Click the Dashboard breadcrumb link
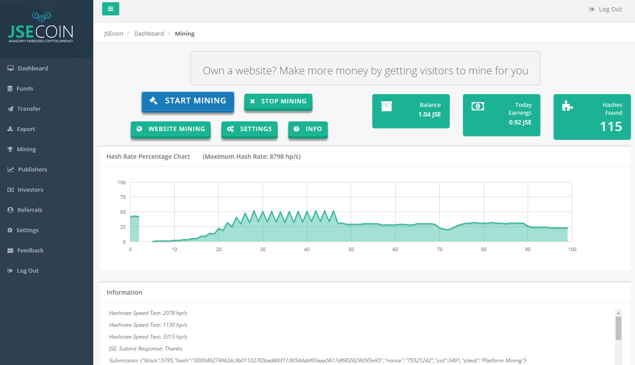635x365 pixels. pos(149,33)
